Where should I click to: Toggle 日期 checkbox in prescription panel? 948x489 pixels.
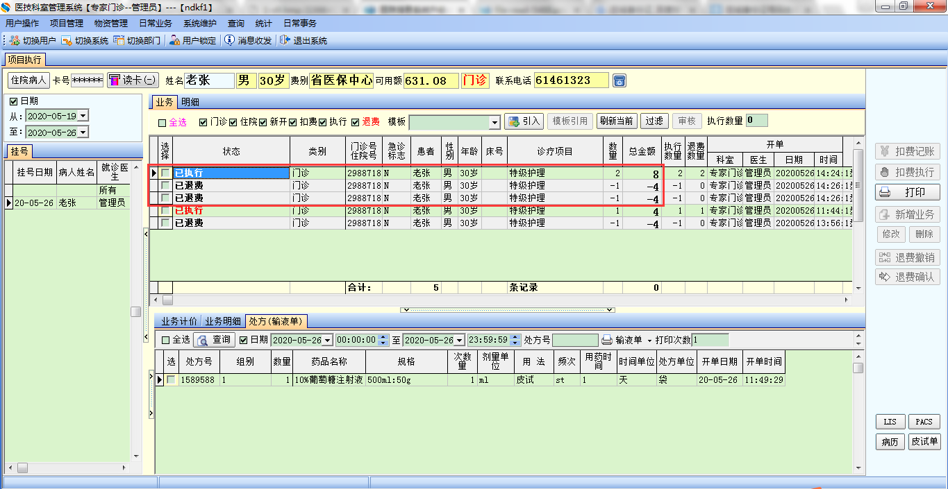243,340
